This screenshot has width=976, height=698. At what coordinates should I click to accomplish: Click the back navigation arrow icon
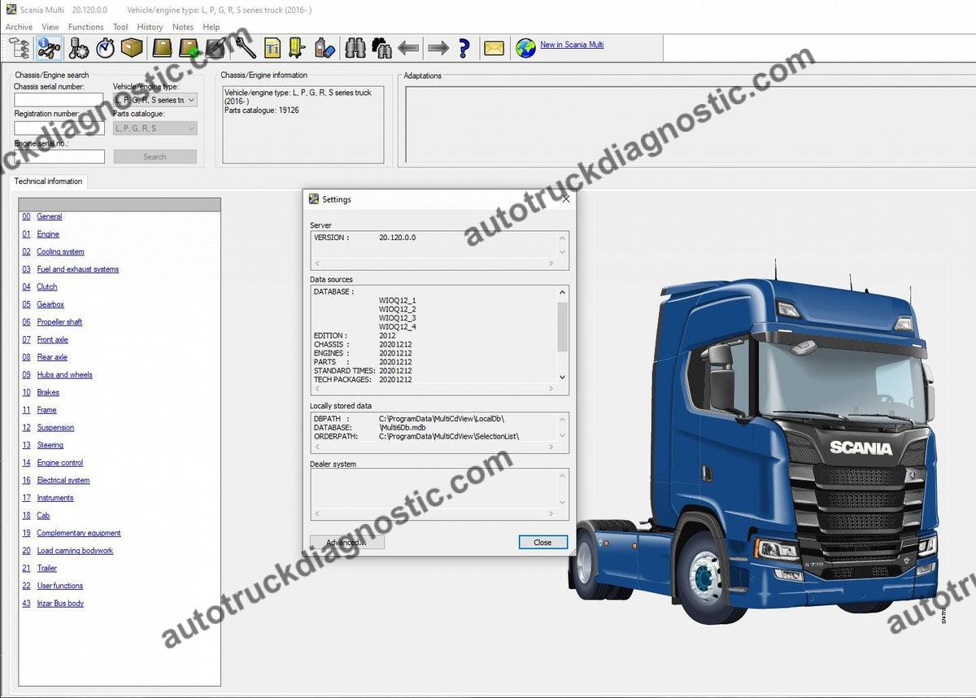coord(407,48)
